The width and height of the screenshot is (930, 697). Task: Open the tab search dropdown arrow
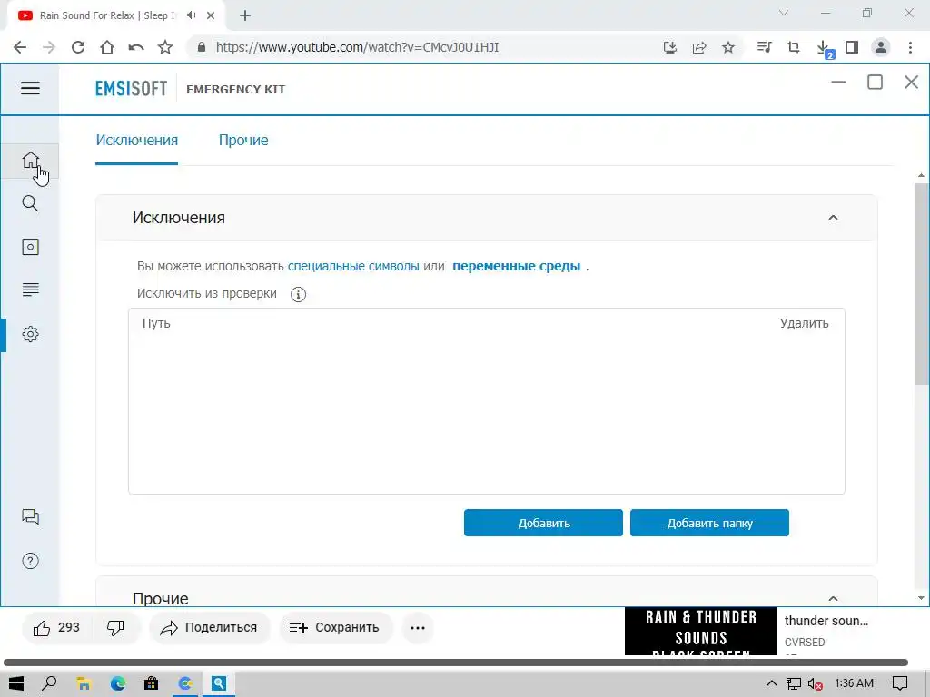[x=784, y=13]
